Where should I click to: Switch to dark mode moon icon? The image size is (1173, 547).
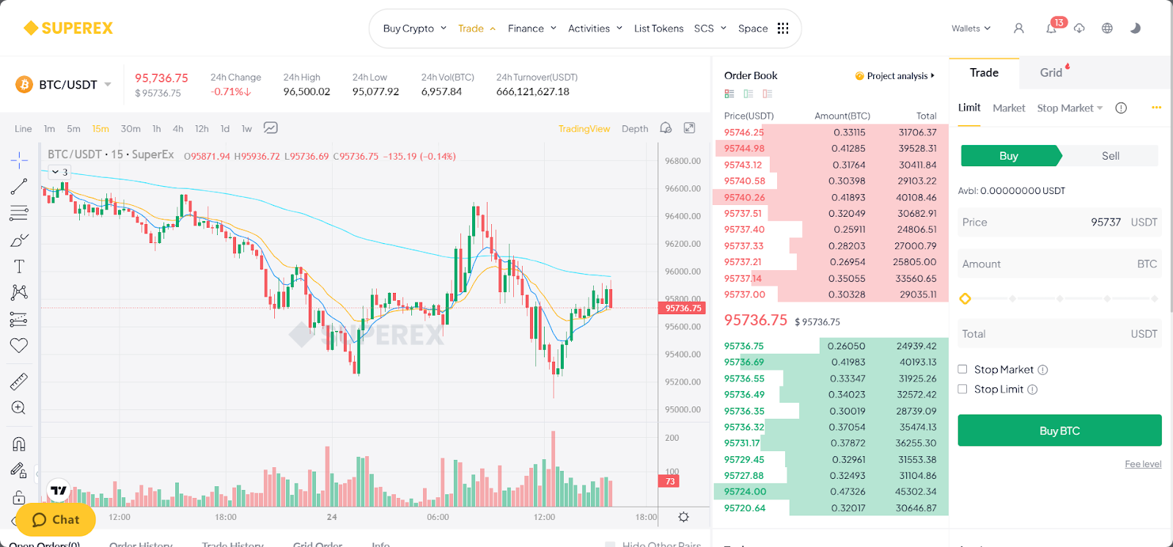point(1136,28)
